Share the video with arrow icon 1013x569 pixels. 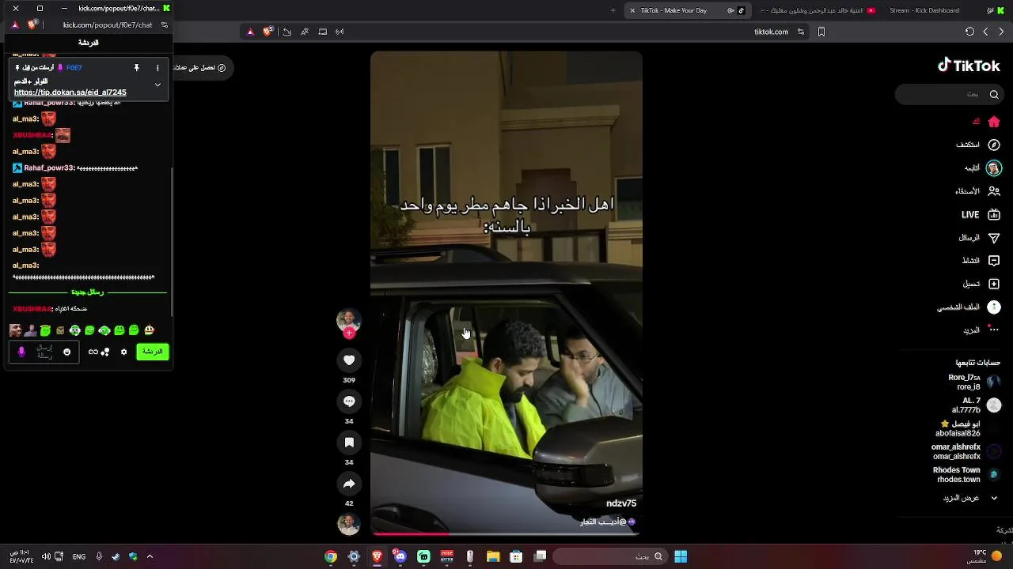point(349,484)
